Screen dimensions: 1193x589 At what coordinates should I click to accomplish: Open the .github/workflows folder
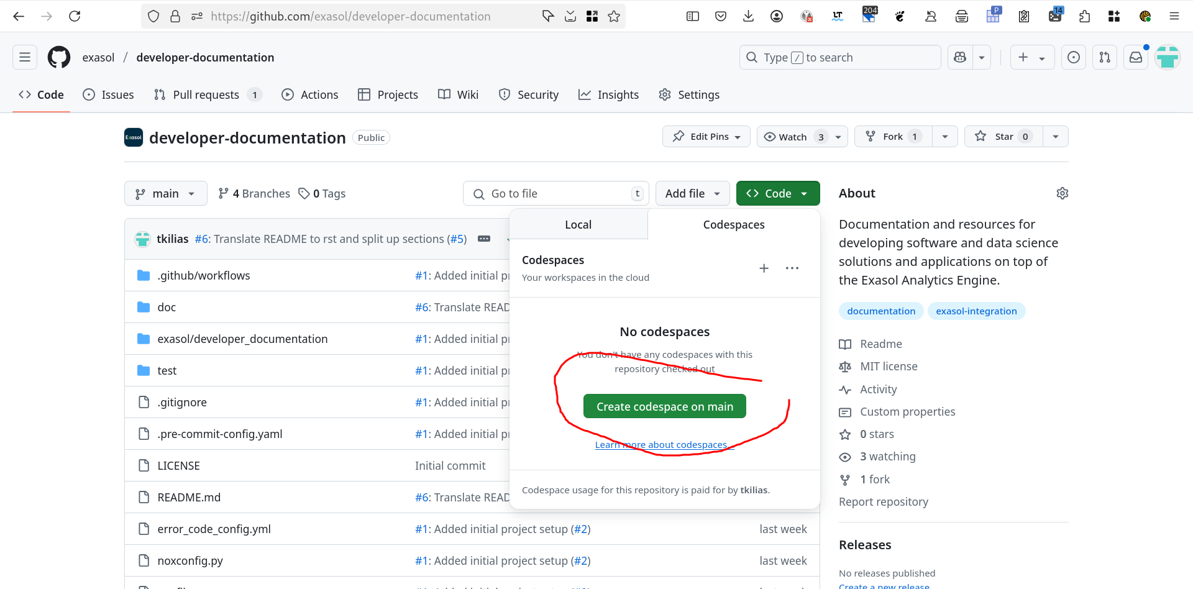point(204,275)
